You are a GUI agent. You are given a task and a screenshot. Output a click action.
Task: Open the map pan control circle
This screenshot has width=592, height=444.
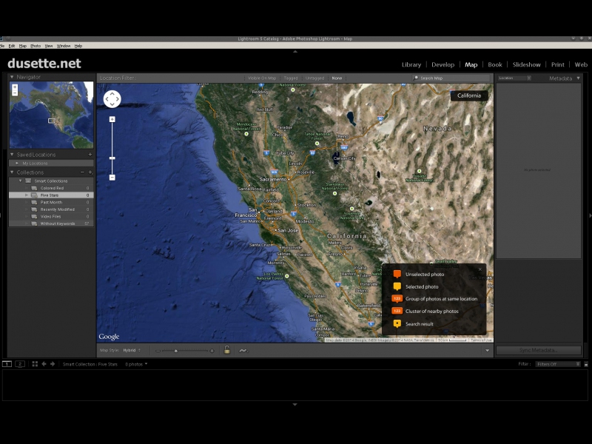click(x=112, y=99)
